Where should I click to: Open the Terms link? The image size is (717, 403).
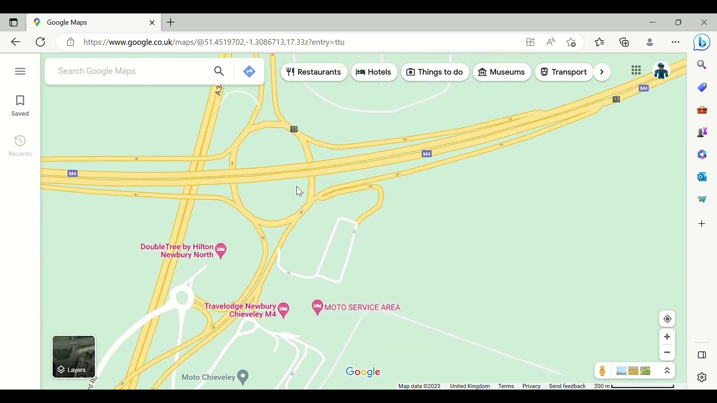506,386
